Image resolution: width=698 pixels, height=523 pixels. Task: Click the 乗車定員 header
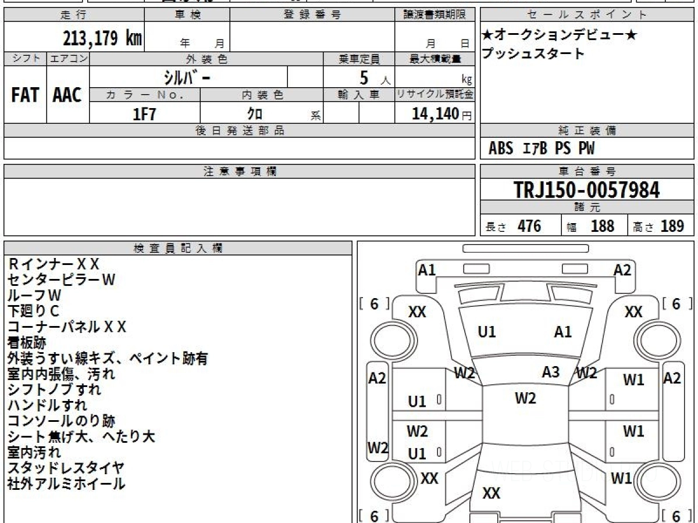click(x=359, y=59)
